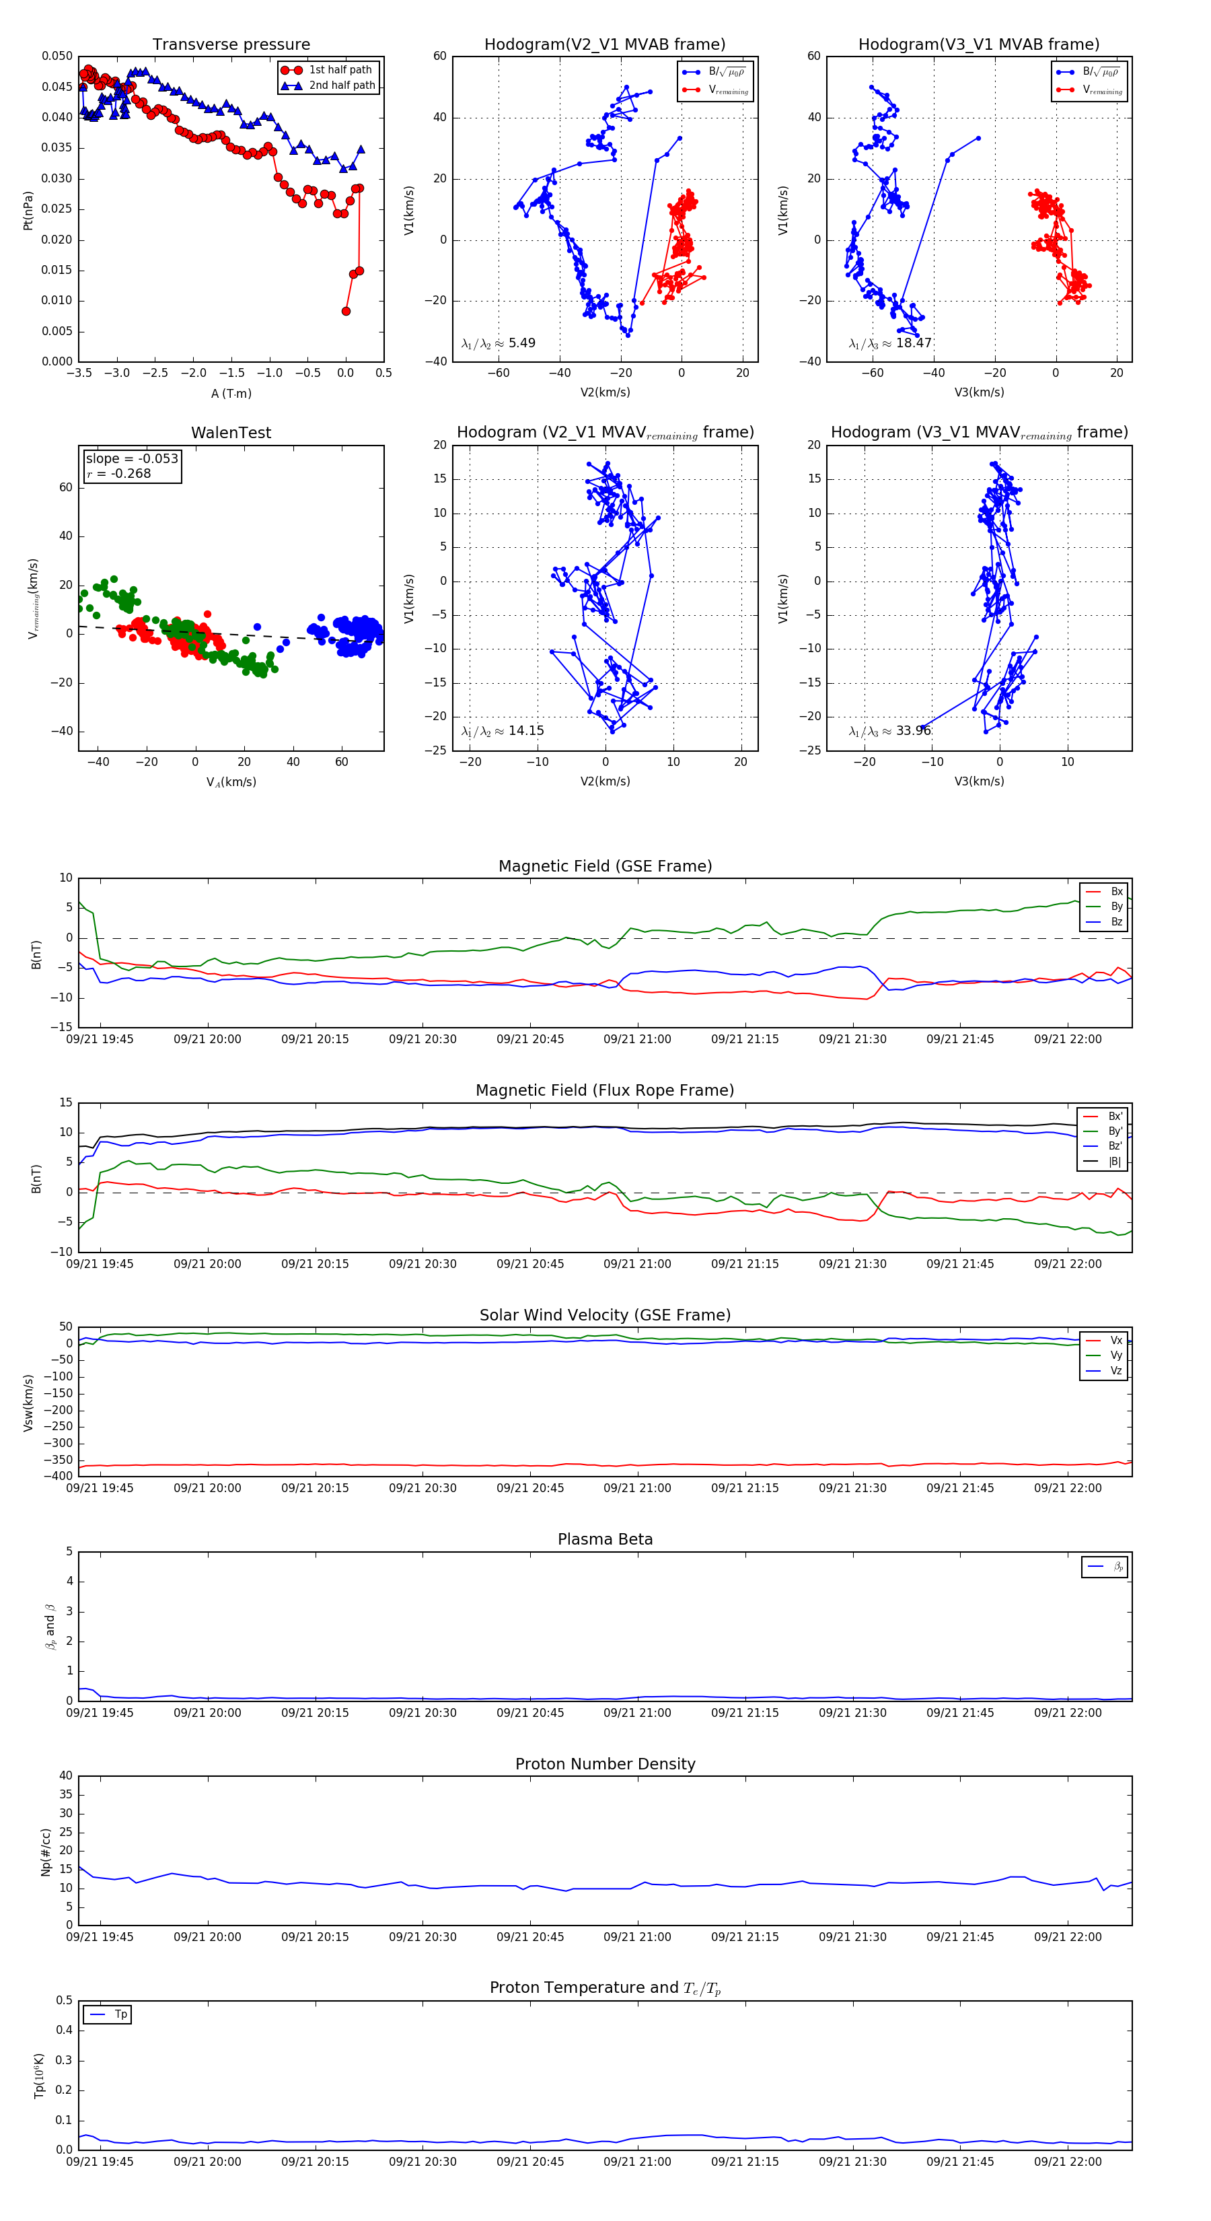Click the beta_p legend in Plasma Beta plot
Screen dimensions: 1211x2221
pos(1105,1567)
